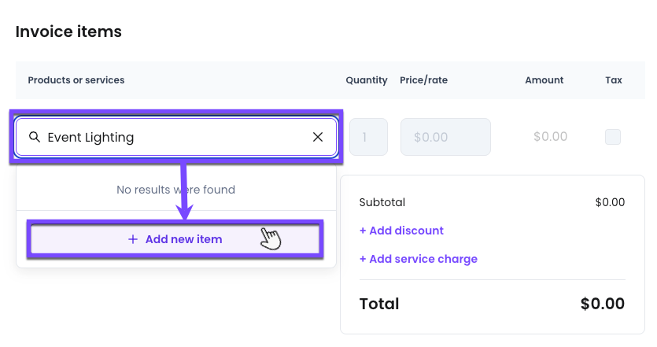Click the Price/rate field showing $0.00
The width and height of the screenshot is (657, 347).
pyautogui.click(x=445, y=137)
